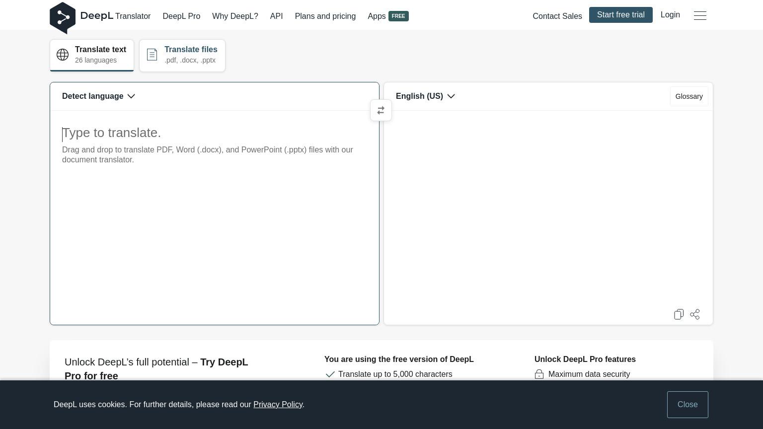Click Contact Sales

click(x=557, y=16)
